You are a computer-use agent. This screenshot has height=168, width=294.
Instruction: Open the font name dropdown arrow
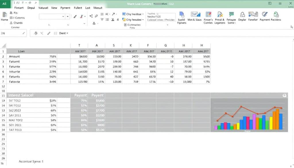(63, 16)
